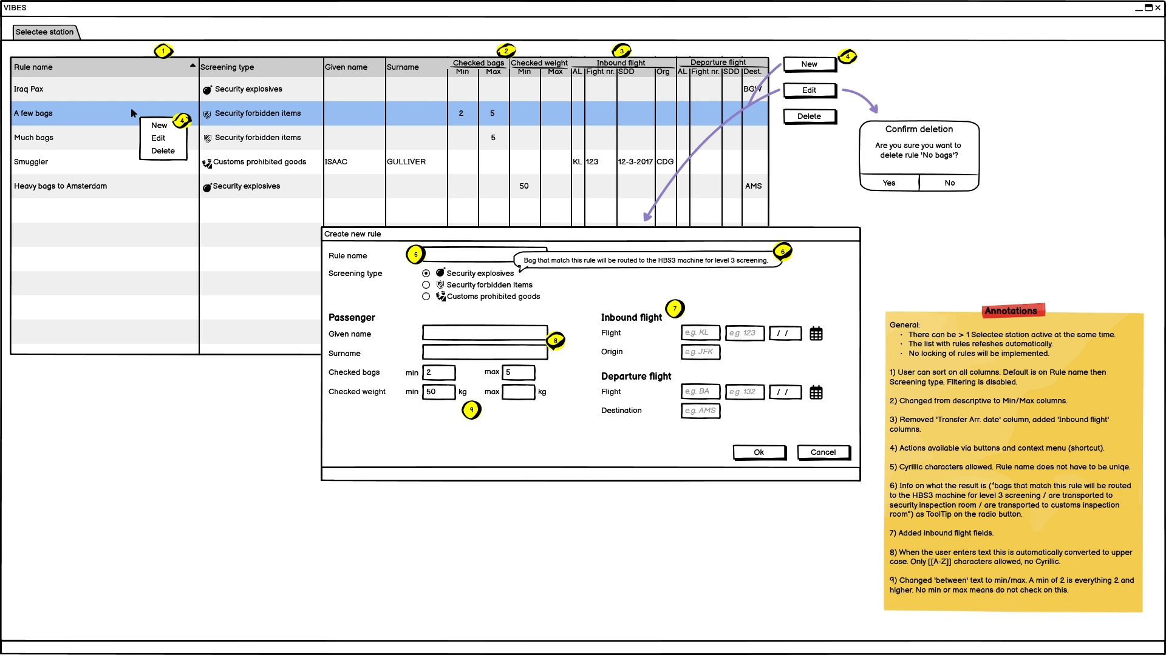1166x655 pixels.
Task: Select the Delete option in context menu
Action: [x=163, y=151]
